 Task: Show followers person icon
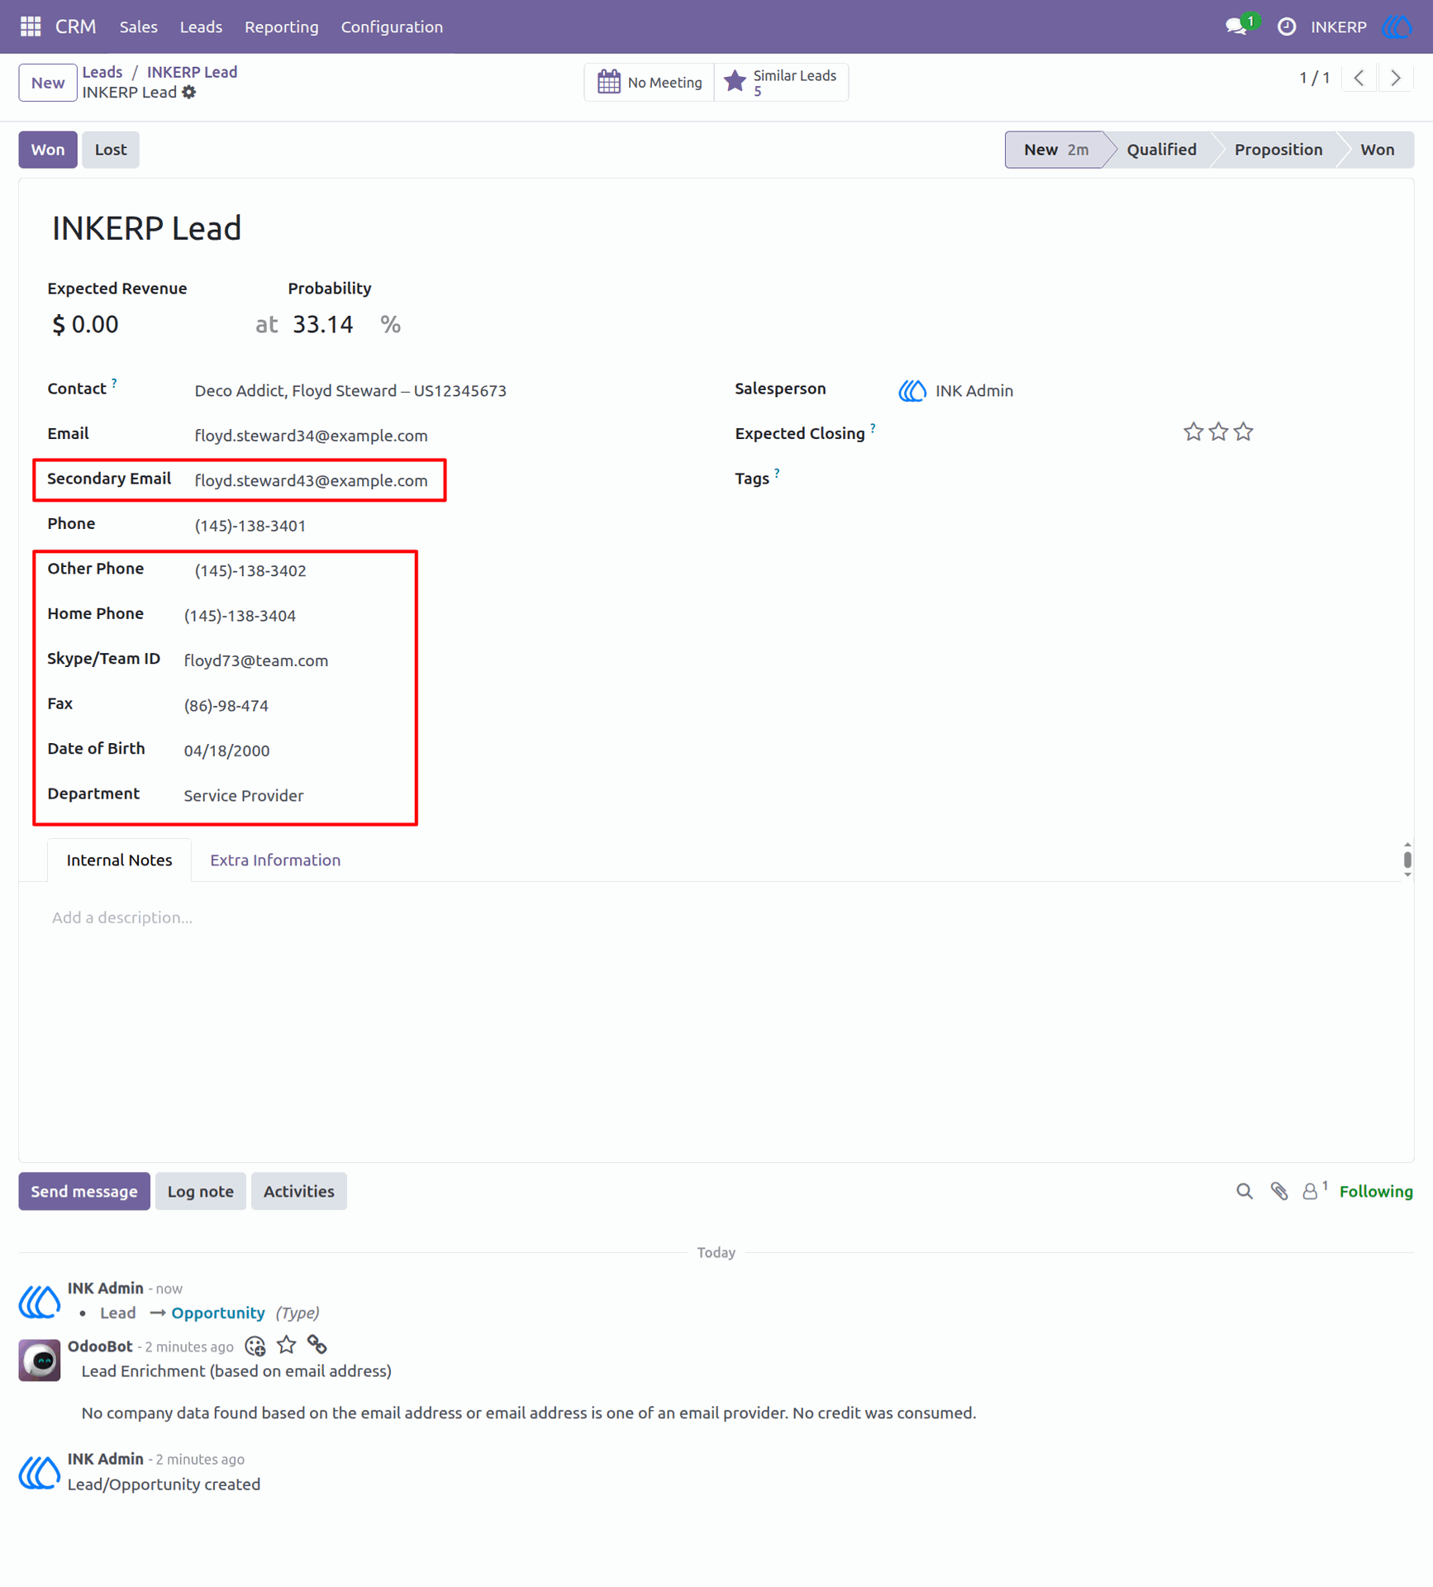(1310, 1191)
